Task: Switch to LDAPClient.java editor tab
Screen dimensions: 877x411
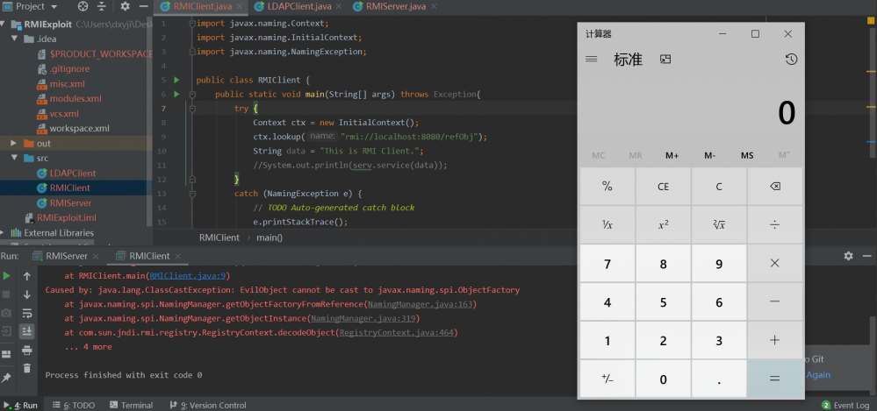Action: (x=293, y=6)
